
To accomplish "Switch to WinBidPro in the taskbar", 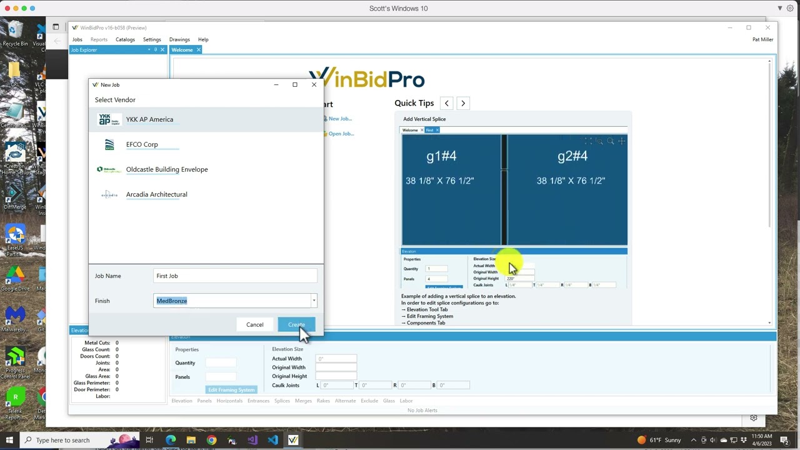I will click(293, 440).
